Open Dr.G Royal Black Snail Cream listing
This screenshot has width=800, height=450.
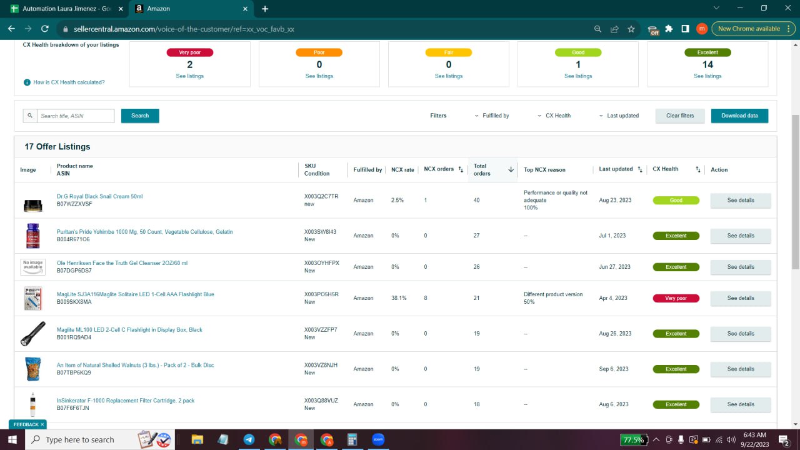(99, 196)
